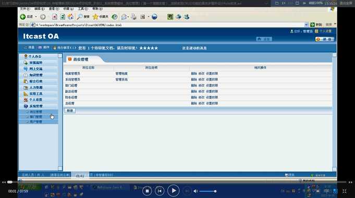
Task: Click 修改 for 系统管理员 row
Action: pyautogui.click(x=201, y=80)
